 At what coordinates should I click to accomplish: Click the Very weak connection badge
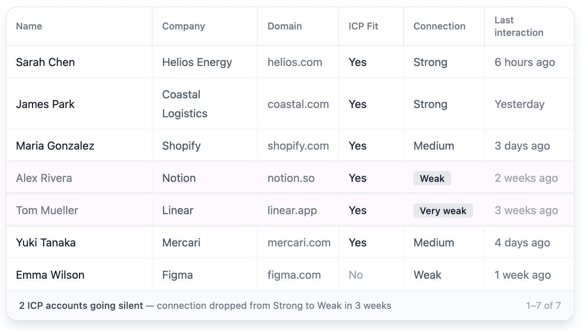click(443, 211)
